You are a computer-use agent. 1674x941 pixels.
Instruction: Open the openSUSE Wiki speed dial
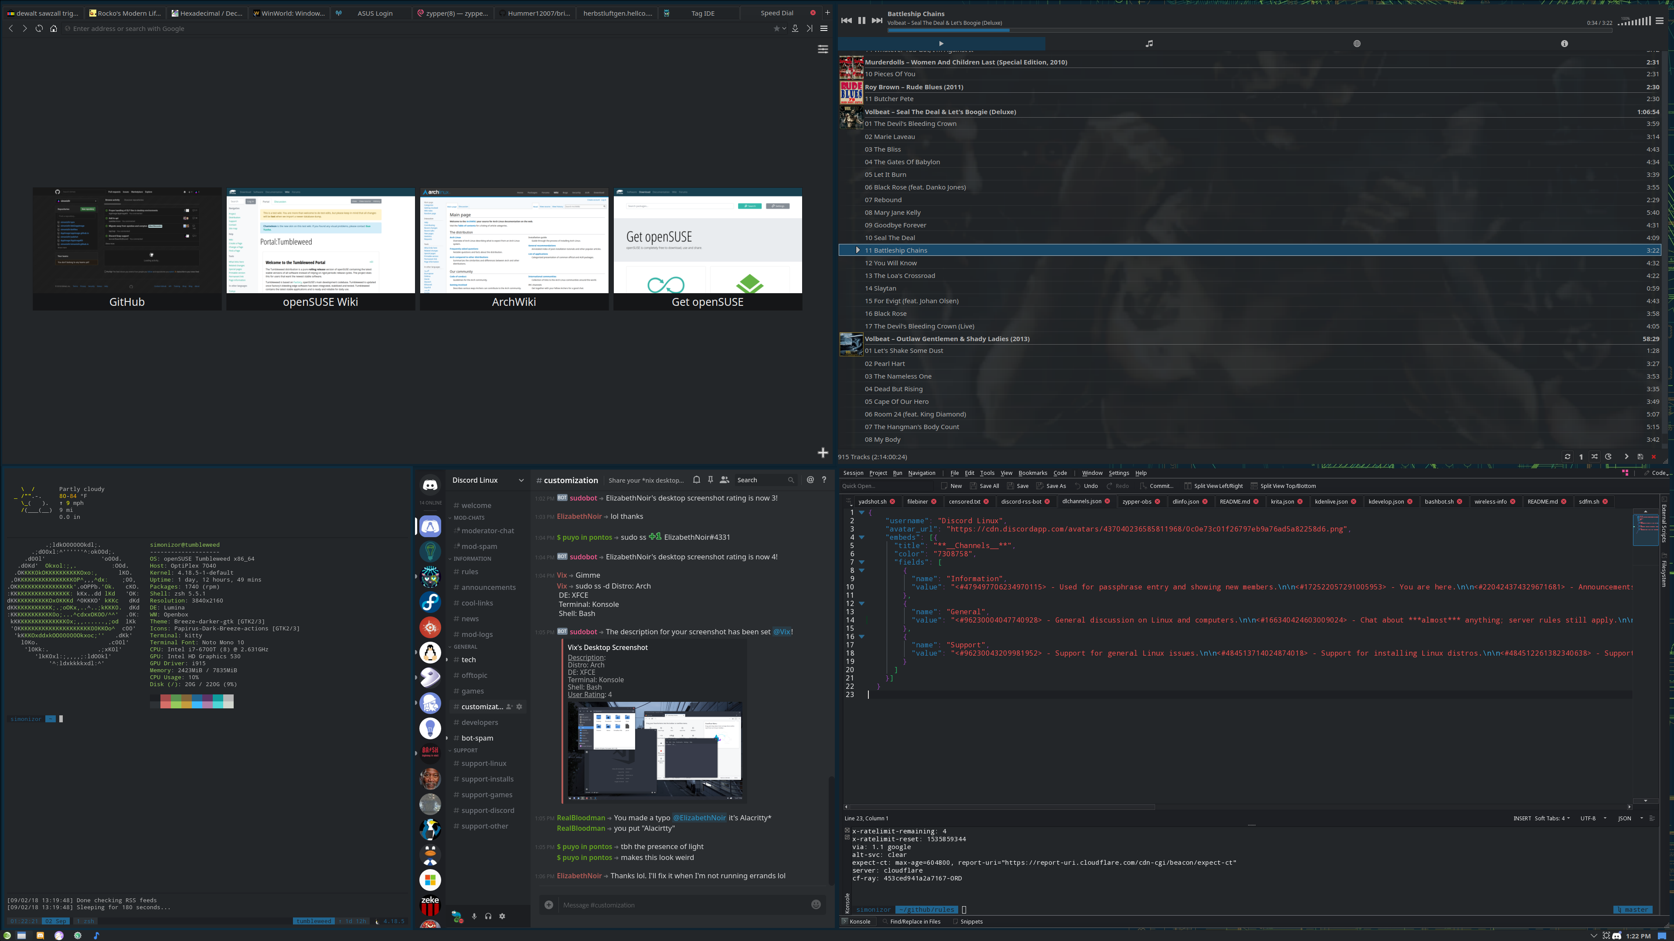point(320,249)
